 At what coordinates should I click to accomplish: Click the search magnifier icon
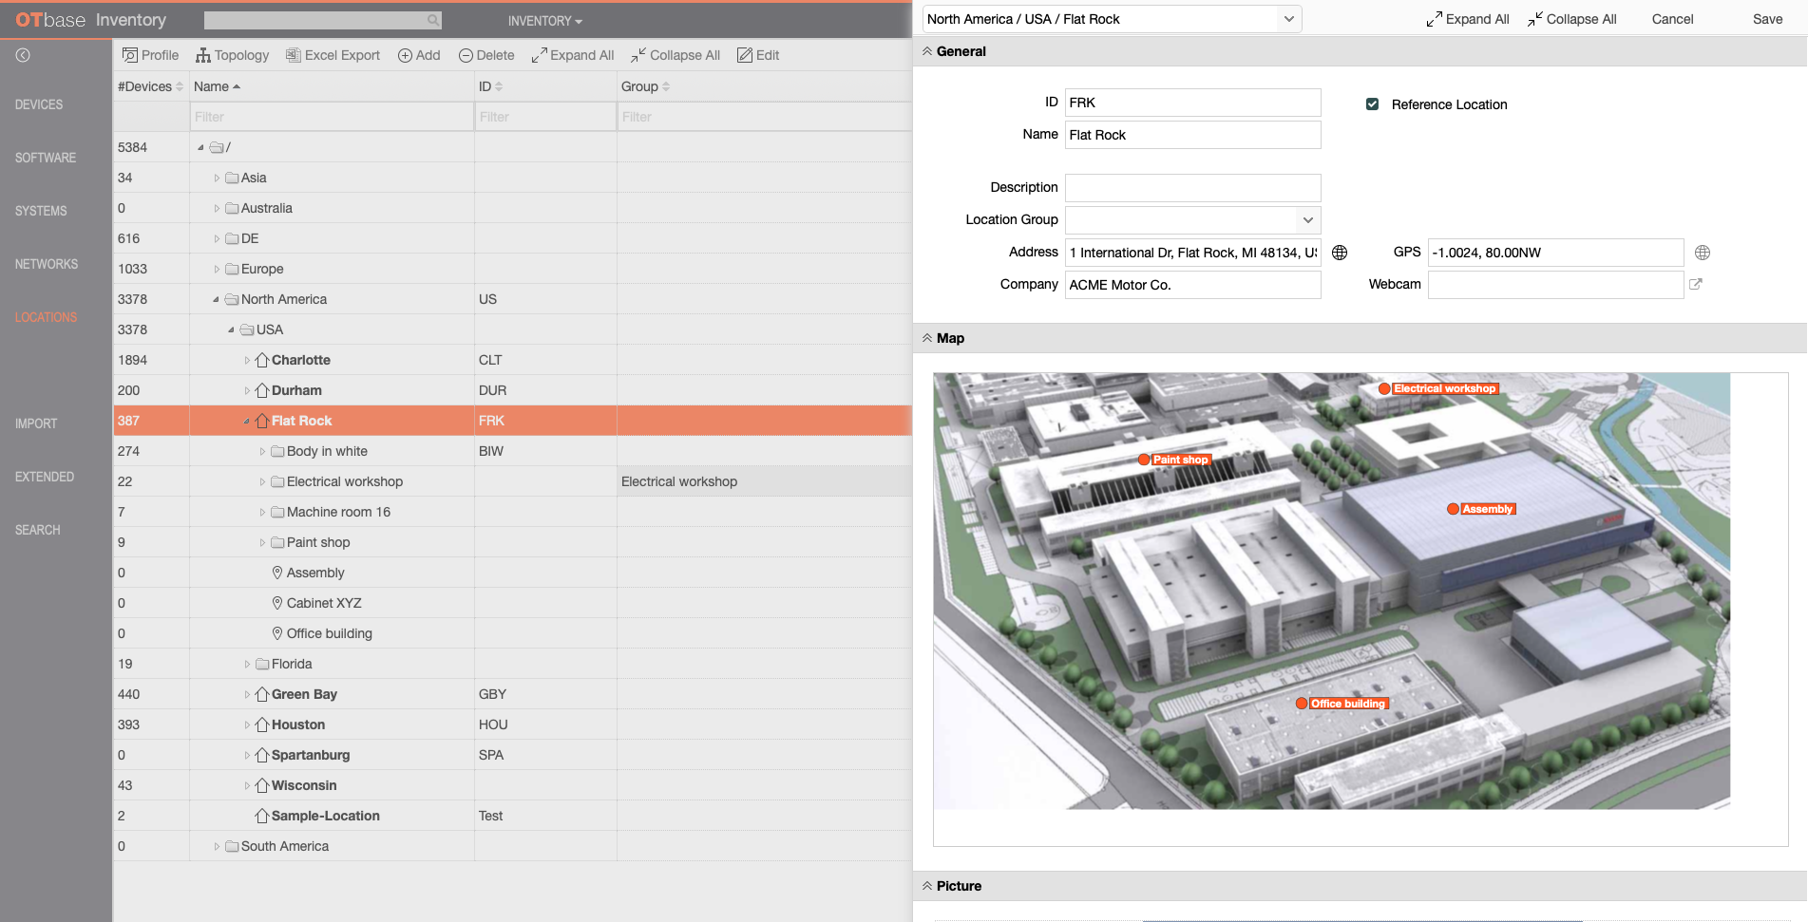coord(433,20)
